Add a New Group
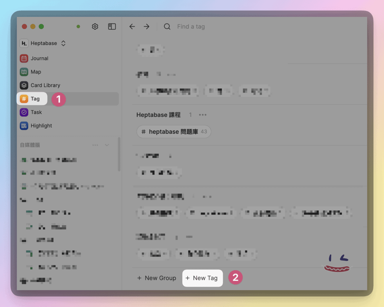 point(157,278)
